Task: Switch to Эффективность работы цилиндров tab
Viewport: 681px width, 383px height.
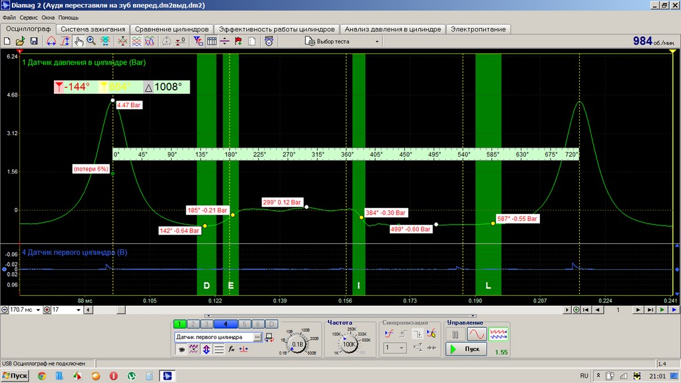Action: point(277,29)
